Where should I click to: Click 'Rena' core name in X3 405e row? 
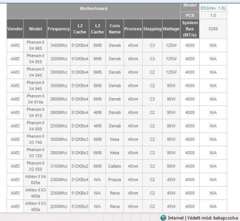coord(115,193)
